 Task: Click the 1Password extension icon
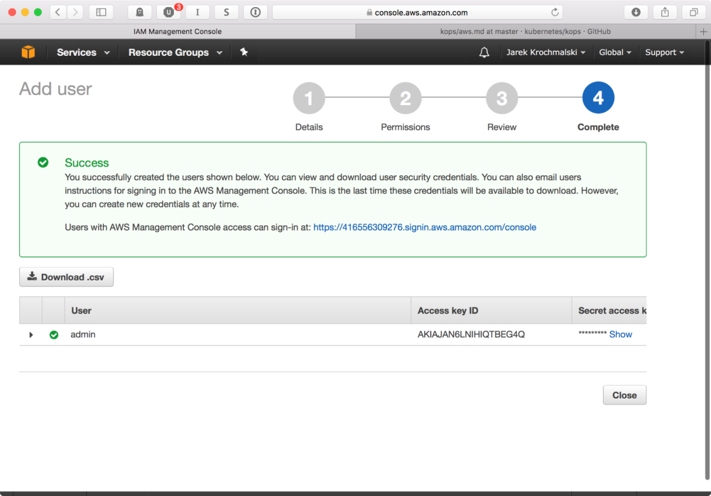(x=255, y=12)
